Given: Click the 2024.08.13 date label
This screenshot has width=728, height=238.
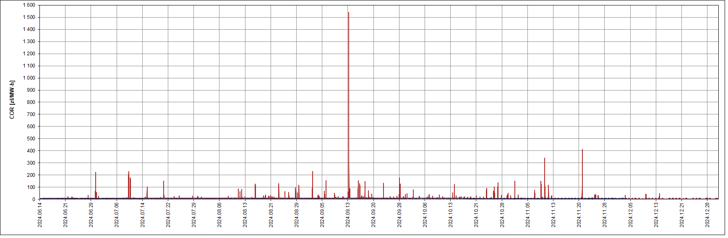Looking at the screenshot, I should pyautogui.click(x=245, y=215).
